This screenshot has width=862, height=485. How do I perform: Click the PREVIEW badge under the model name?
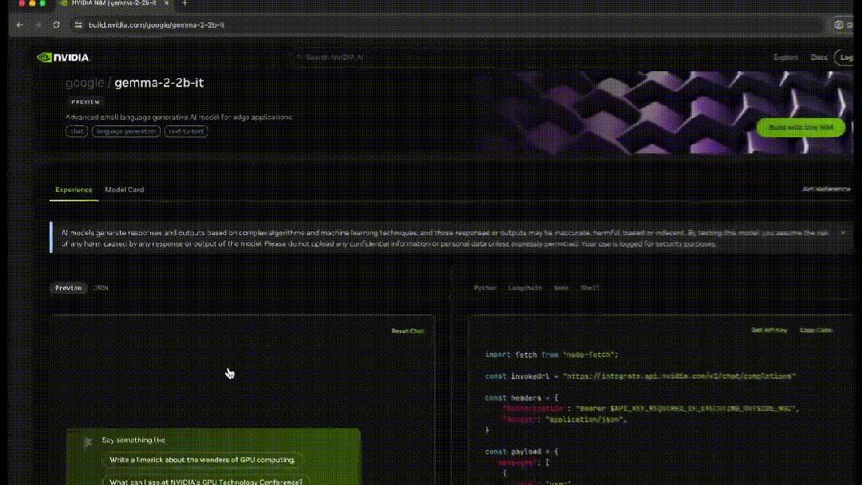(85, 101)
